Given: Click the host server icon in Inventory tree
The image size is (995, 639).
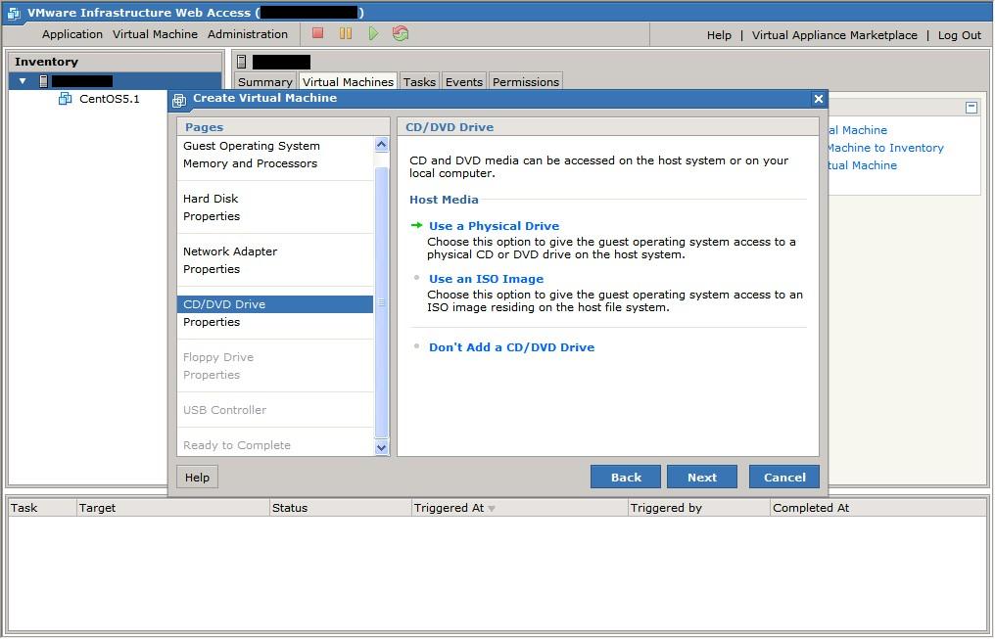Looking at the screenshot, I should point(43,81).
